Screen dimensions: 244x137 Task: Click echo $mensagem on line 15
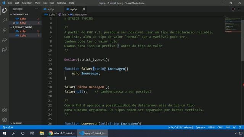tap(86, 73)
